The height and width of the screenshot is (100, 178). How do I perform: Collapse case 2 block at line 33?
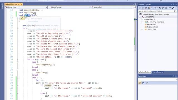pyautogui.click(x=18, y=70)
